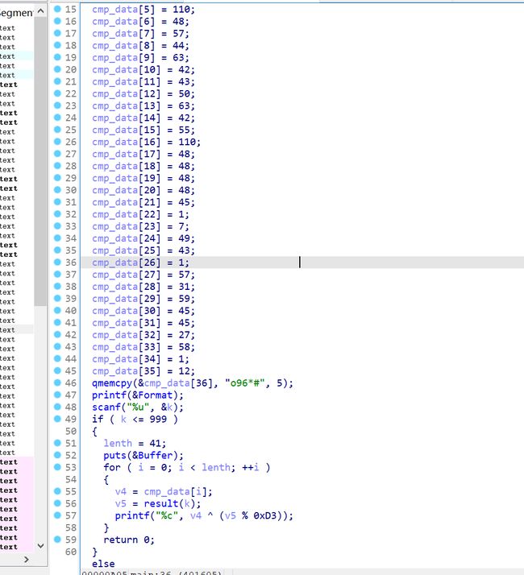Select cmp_data[7] = 57 statement

140,33
